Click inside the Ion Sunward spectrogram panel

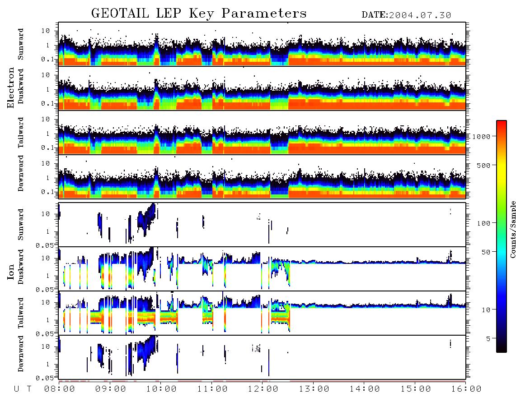(x=262, y=225)
